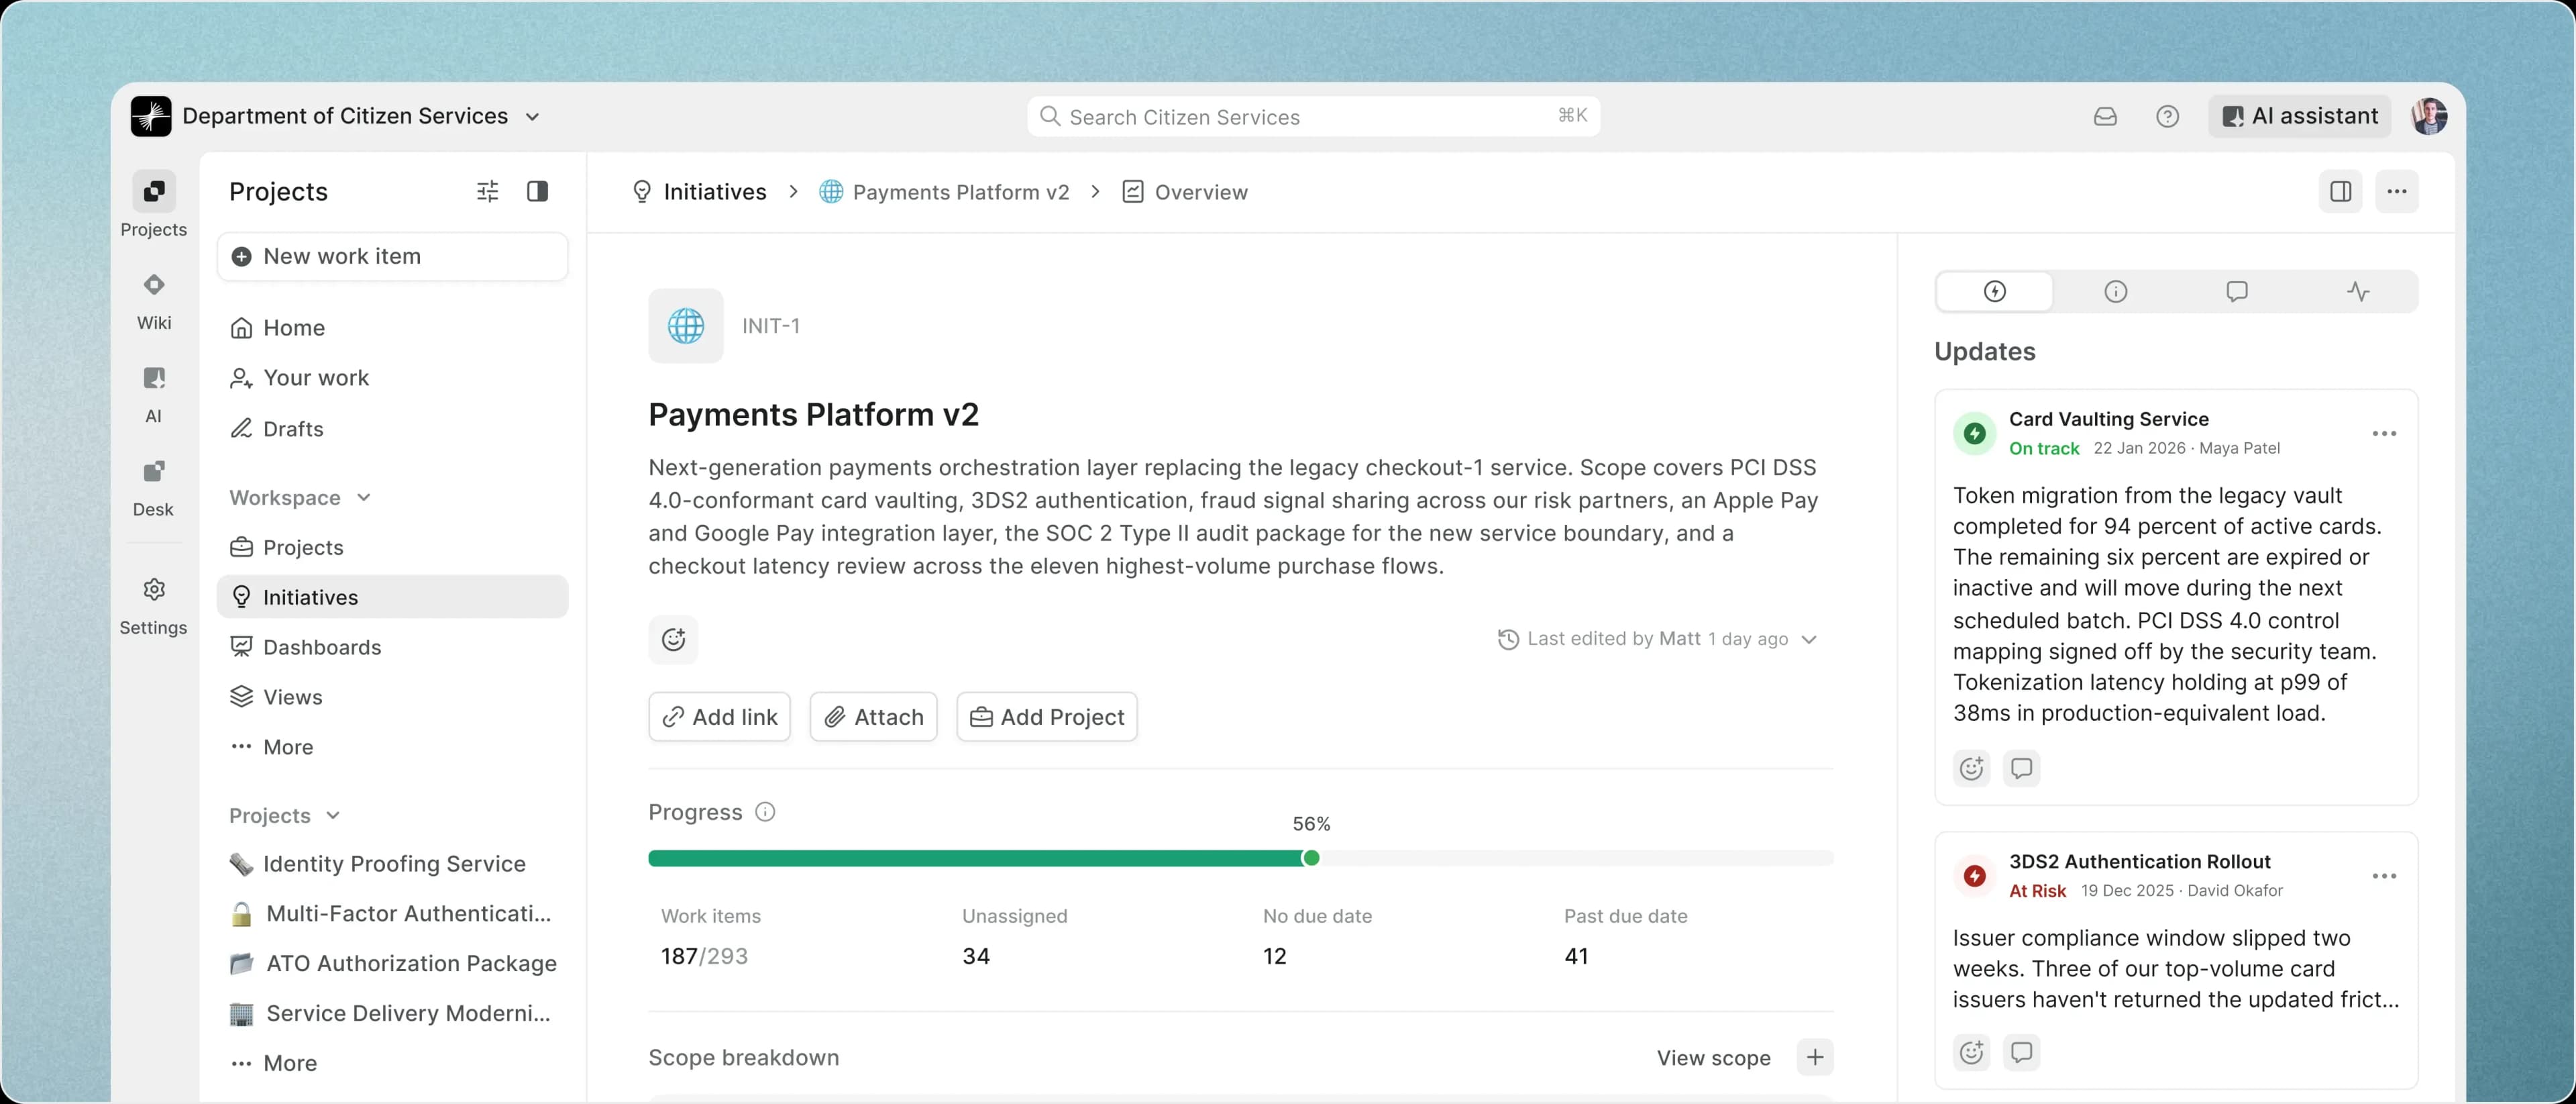Switch to the Updates tab icon
Viewport: 2576px width, 1104px height.
click(x=1994, y=291)
